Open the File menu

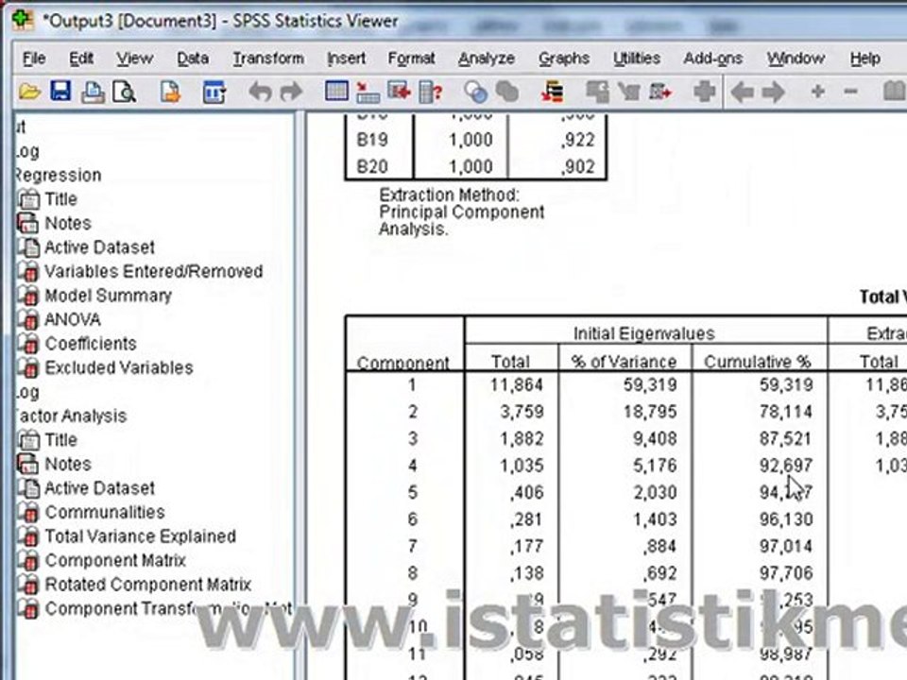34,59
